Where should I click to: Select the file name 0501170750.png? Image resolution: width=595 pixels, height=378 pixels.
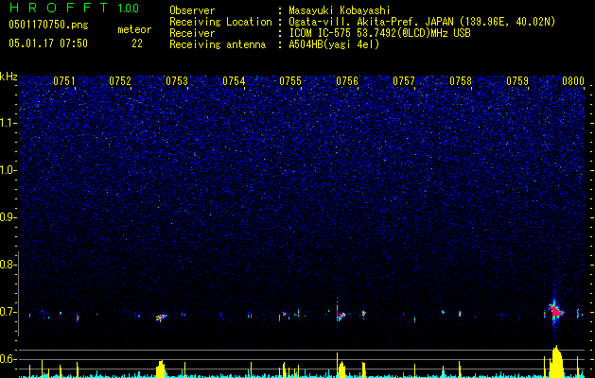(x=48, y=25)
